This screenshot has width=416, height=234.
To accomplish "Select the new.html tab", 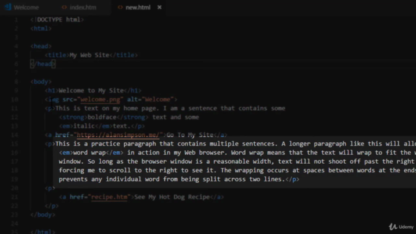I will click(138, 7).
